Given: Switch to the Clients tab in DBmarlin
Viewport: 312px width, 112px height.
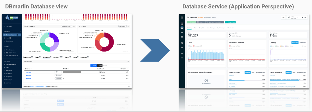Looking at the screenshot, I should 68,57.
